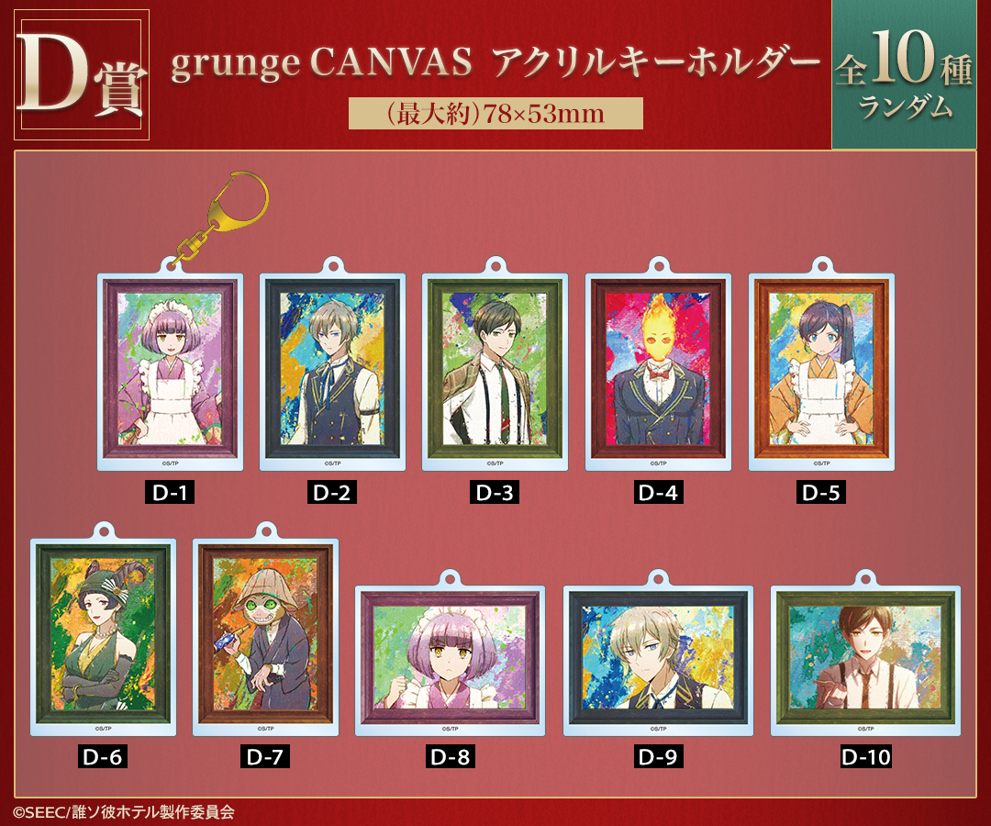Viewport: 991px width, 826px height.
Task: Open the D-7 masked figure keyholder
Action: 265,637
